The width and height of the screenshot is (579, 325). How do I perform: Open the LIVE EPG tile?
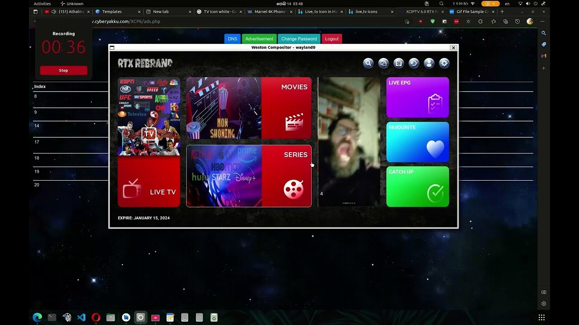(418, 97)
